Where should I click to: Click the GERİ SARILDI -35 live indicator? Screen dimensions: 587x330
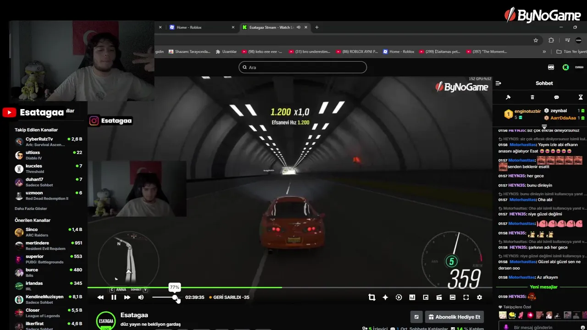point(229,297)
